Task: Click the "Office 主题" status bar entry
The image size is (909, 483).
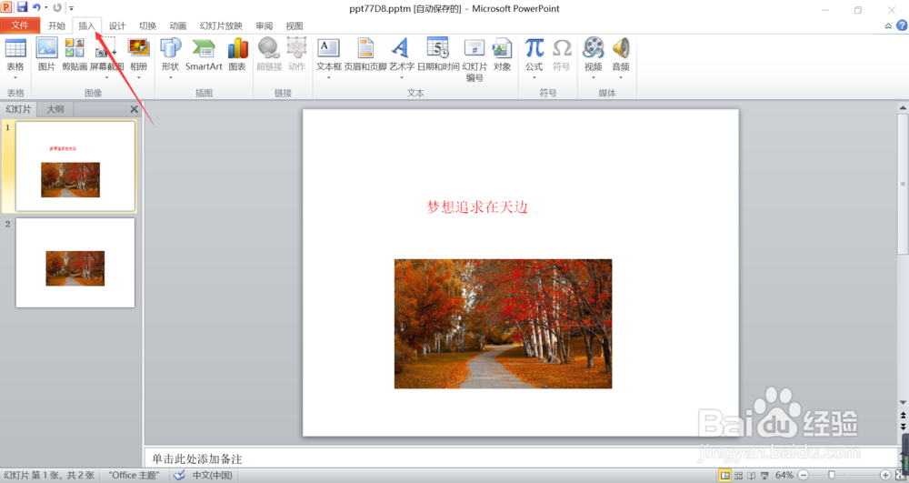Action: coord(134,476)
